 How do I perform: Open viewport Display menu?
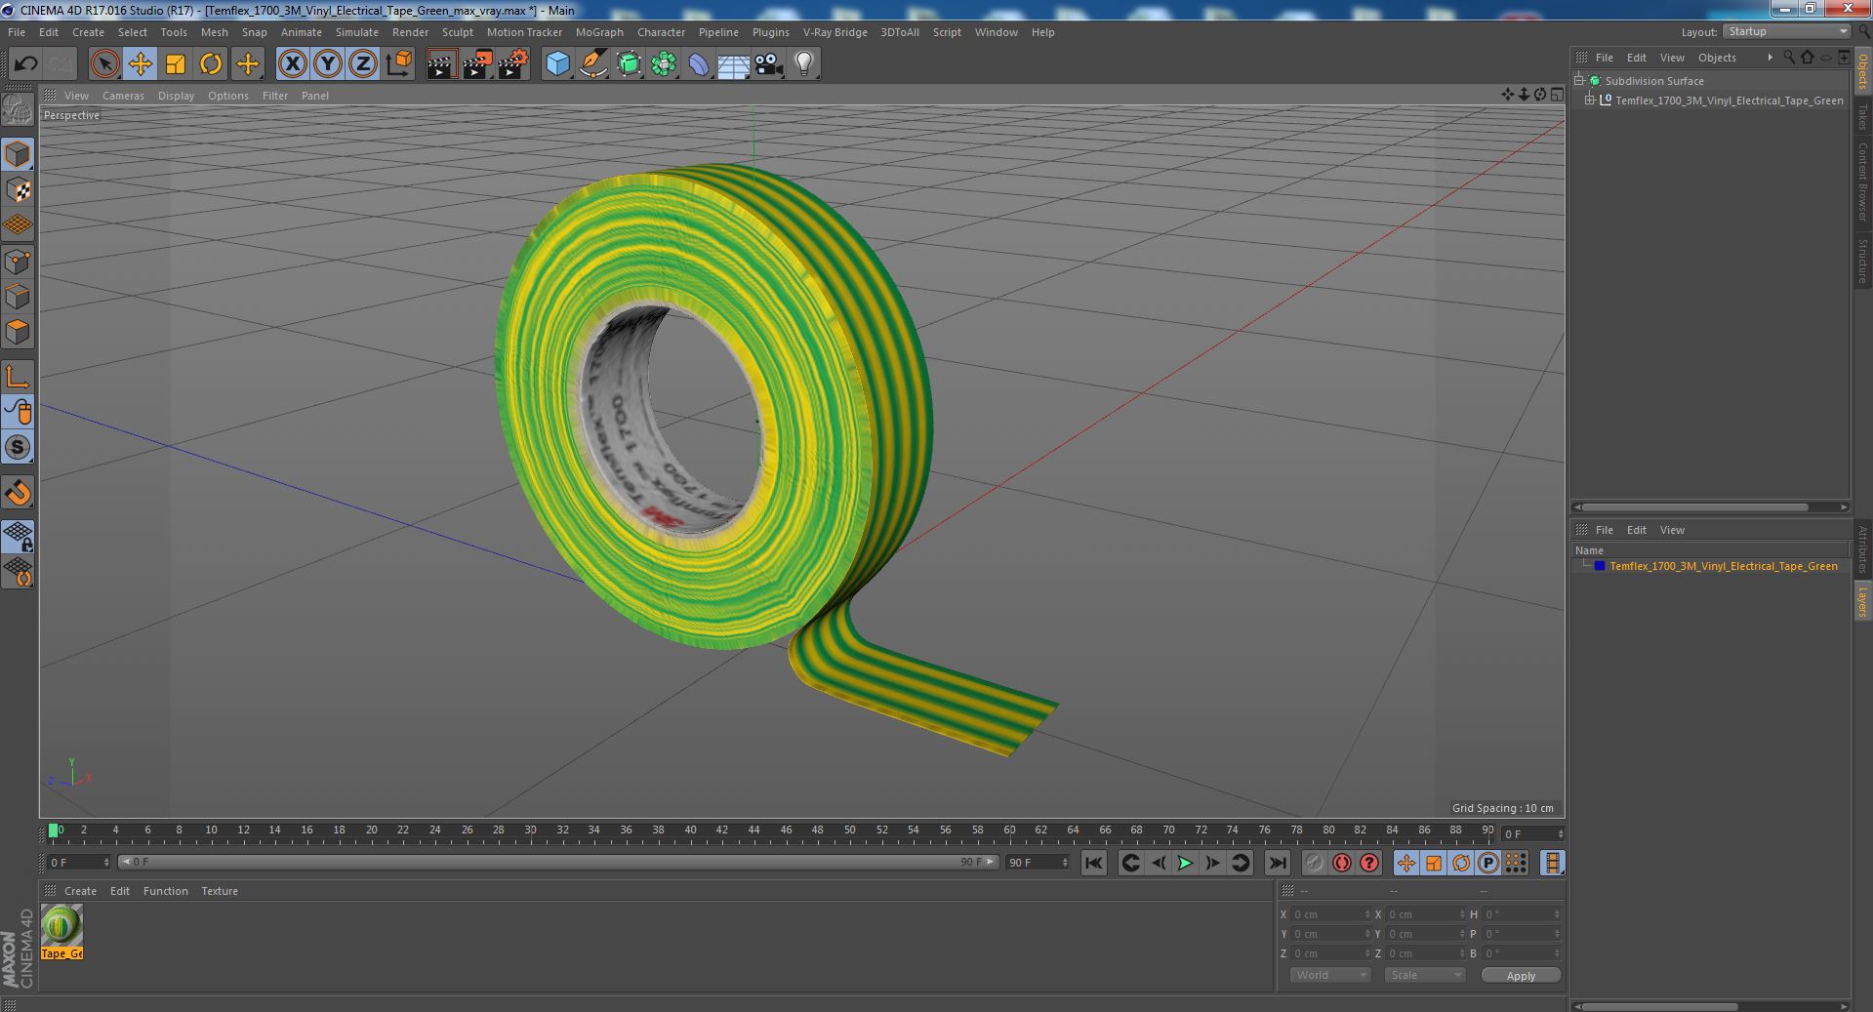(176, 96)
